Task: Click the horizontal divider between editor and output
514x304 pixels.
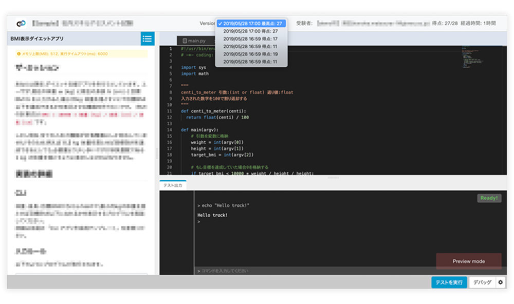Action: pos(333,177)
